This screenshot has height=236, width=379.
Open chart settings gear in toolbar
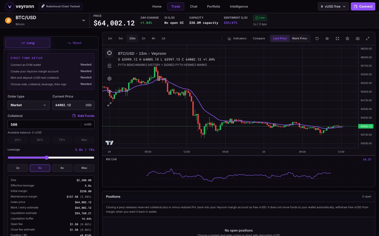tap(347, 39)
